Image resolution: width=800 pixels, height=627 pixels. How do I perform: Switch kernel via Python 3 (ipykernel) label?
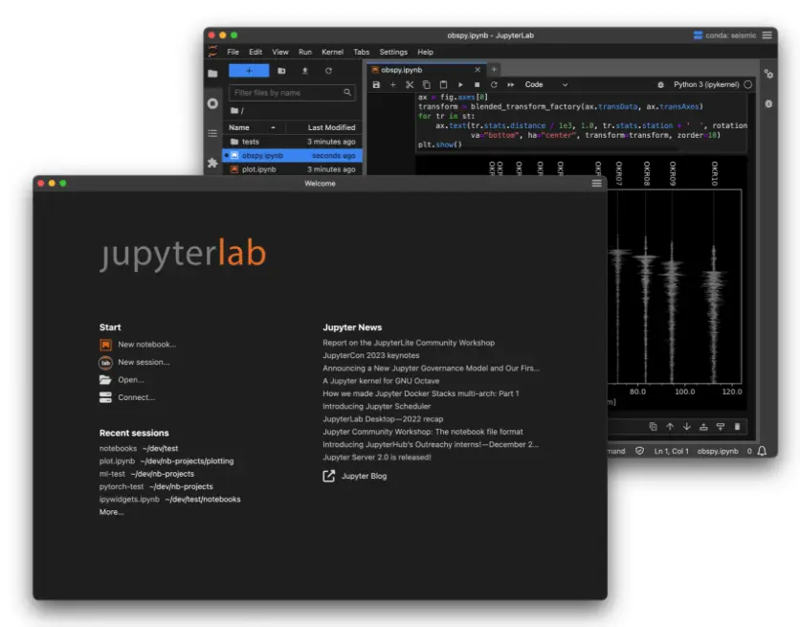pos(706,84)
